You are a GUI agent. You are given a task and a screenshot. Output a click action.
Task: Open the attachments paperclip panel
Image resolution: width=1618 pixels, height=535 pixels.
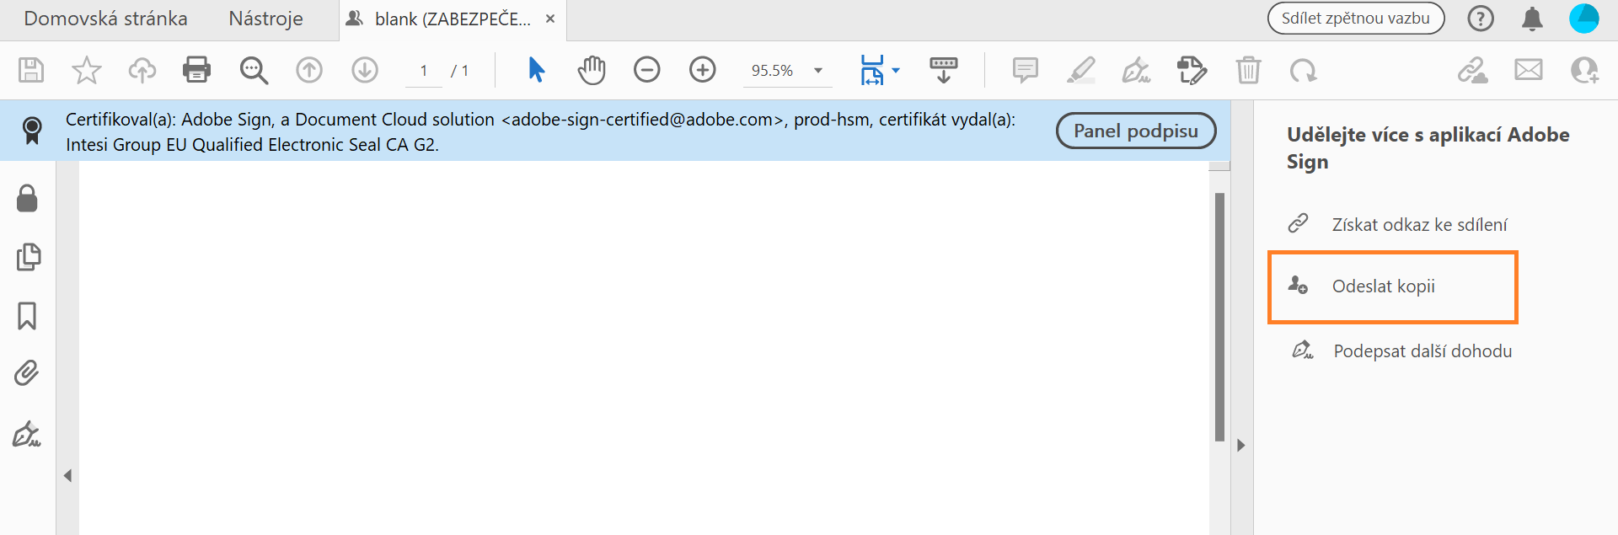(x=27, y=373)
